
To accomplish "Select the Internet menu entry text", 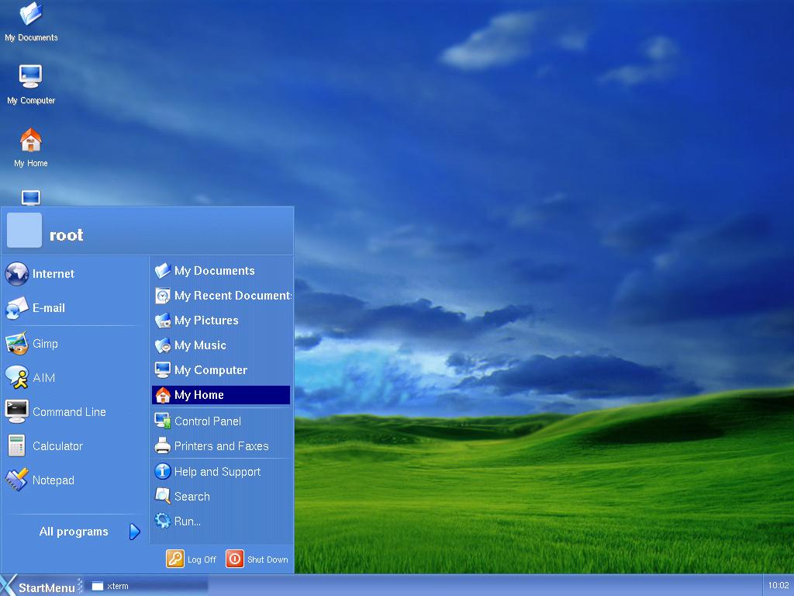I will click(54, 274).
